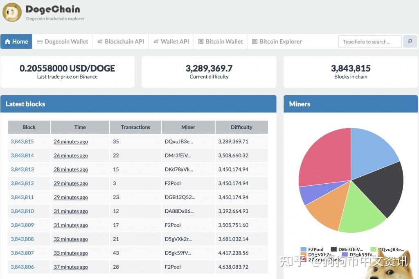This screenshot has width=419, height=279.
Task: Click miner DKd78xVk... cell
Action: point(178,169)
